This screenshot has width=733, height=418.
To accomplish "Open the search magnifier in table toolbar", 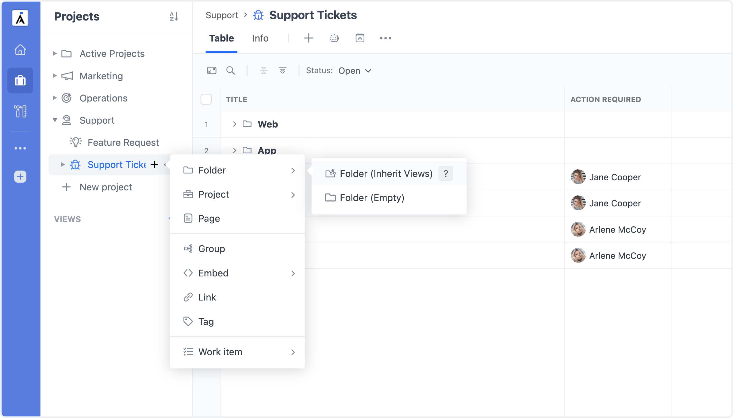I will coord(230,70).
